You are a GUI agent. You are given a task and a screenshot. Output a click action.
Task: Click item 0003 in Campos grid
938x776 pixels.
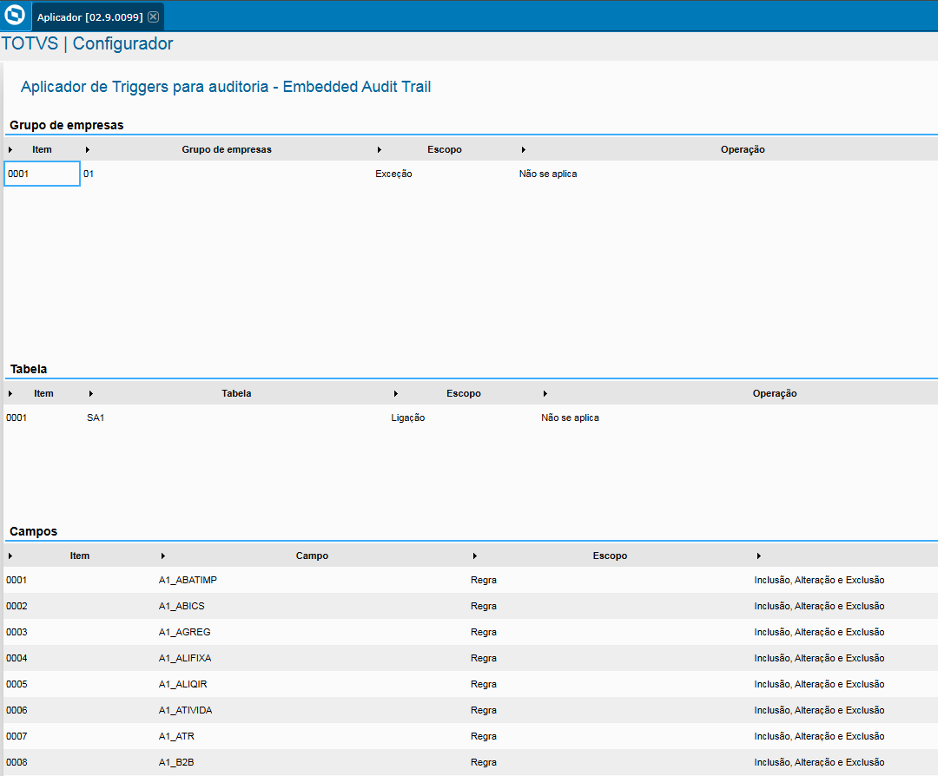click(17, 632)
